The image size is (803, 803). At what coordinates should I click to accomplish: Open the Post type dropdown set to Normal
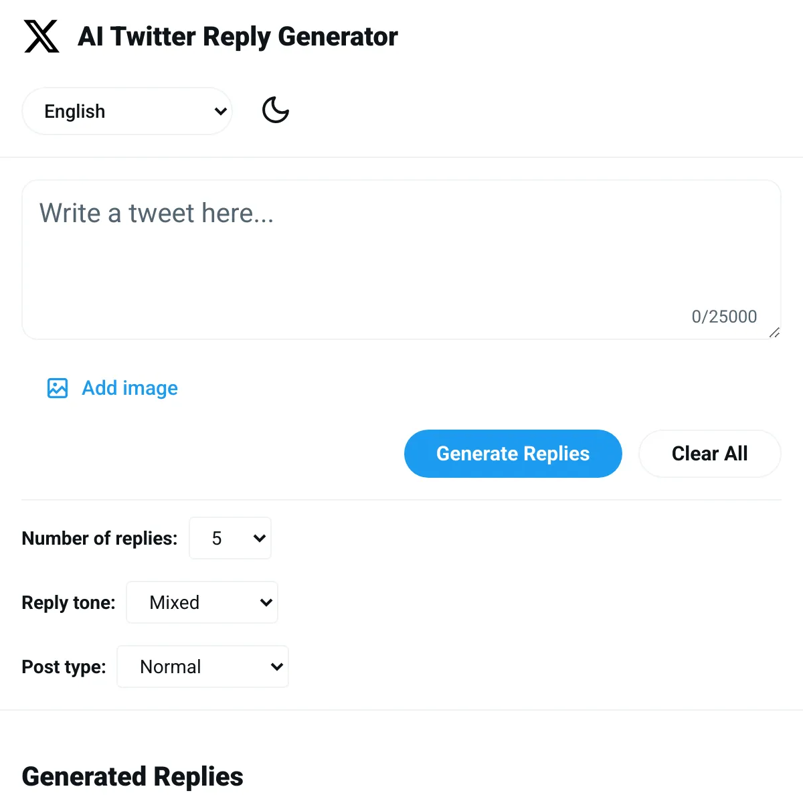[x=203, y=666]
